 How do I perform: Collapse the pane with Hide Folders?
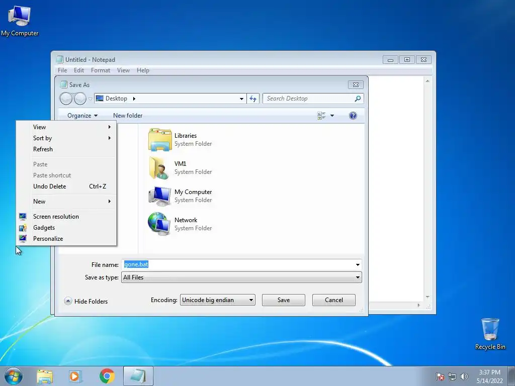pyautogui.click(x=86, y=301)
